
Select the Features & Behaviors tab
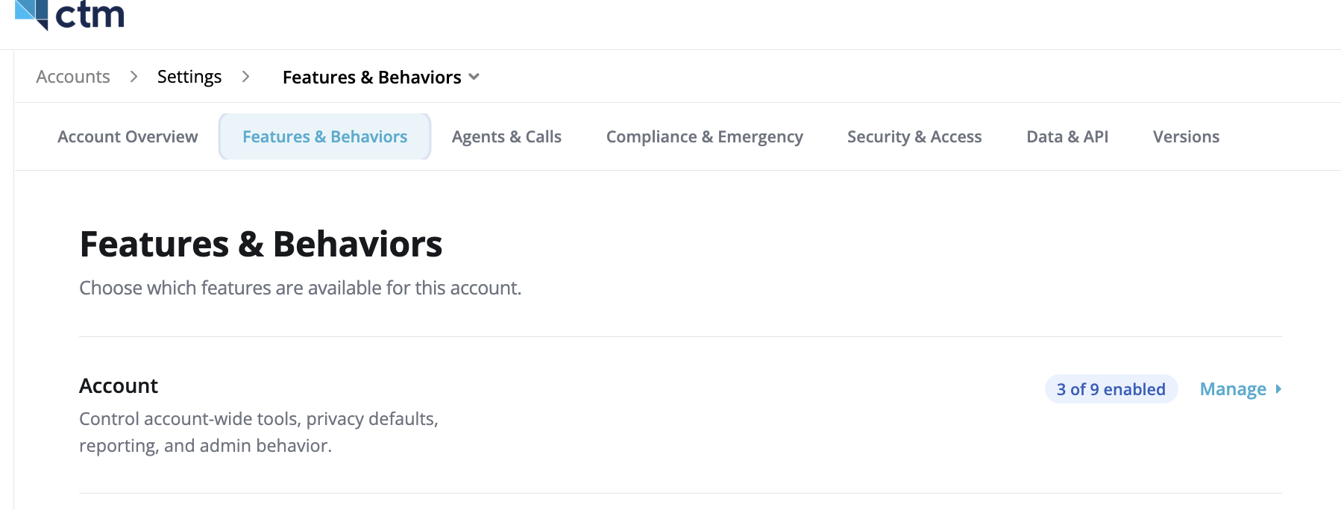click(x=324, y=136)
